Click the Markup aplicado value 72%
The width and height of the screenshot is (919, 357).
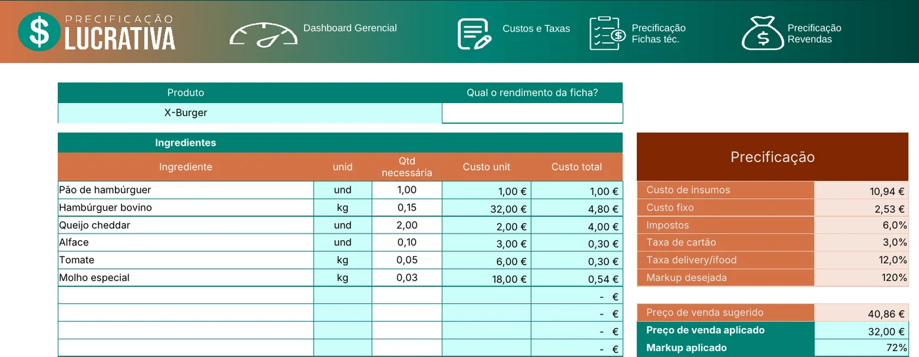point(861,348)
